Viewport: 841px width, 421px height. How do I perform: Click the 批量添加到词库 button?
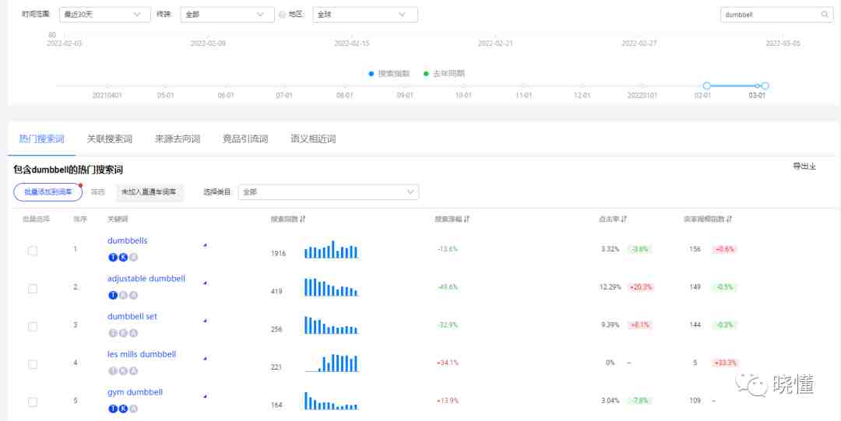pos(48,191)
